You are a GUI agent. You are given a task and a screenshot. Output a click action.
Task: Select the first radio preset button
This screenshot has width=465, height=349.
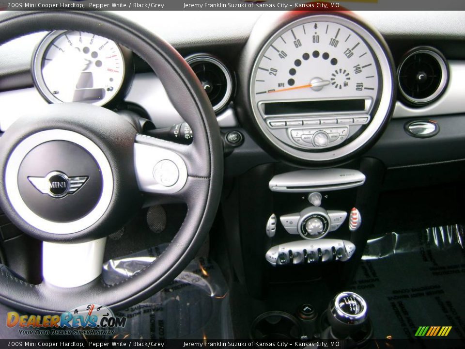pos(278,124)
